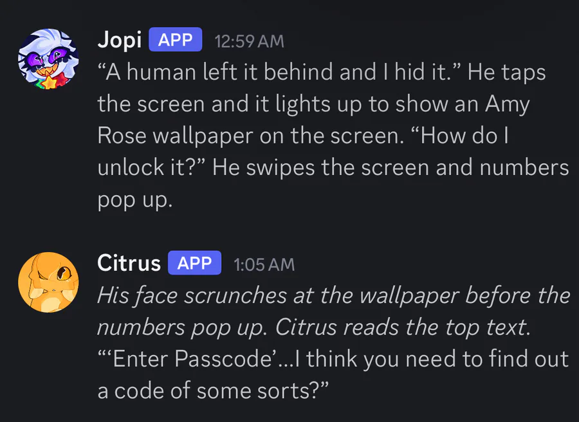The height and width of the screenshot is (422, 579).
Task: Click the word "human" in Jopi's message
Action: pos(161,71)
